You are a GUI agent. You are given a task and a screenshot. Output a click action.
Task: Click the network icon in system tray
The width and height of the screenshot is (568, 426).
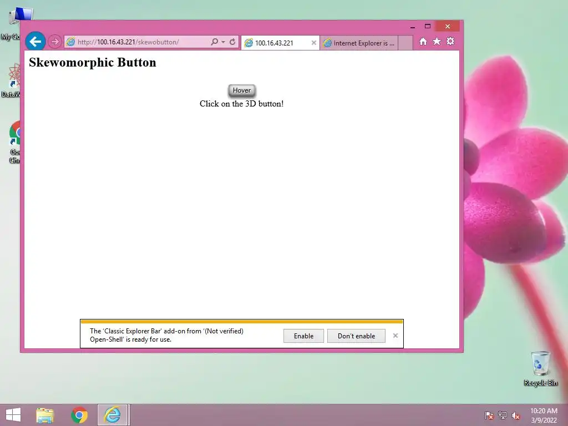(x=503, y=415)
